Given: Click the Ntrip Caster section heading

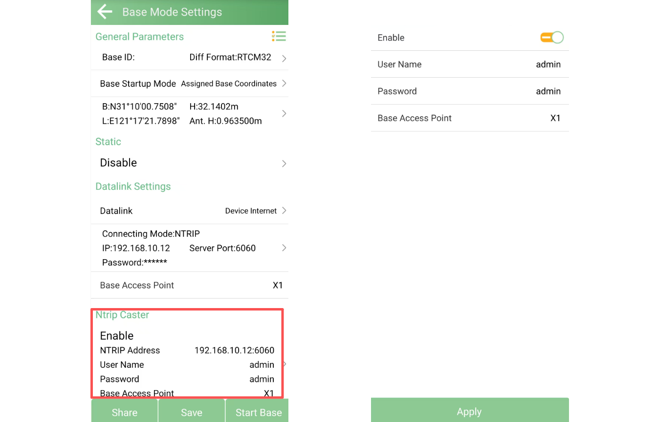Looking at the screenshot, I should [x=122, y=315].
